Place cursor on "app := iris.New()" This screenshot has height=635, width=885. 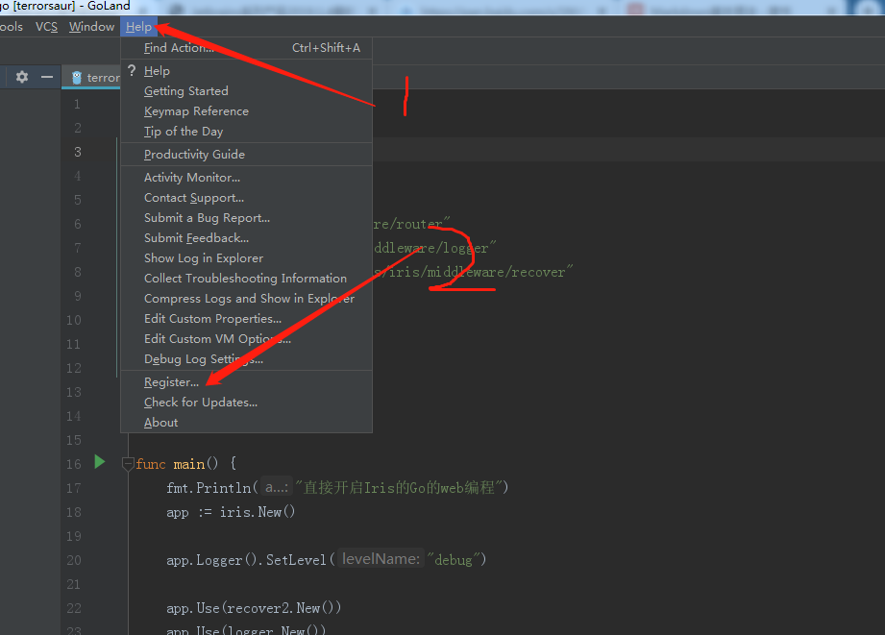231,512
